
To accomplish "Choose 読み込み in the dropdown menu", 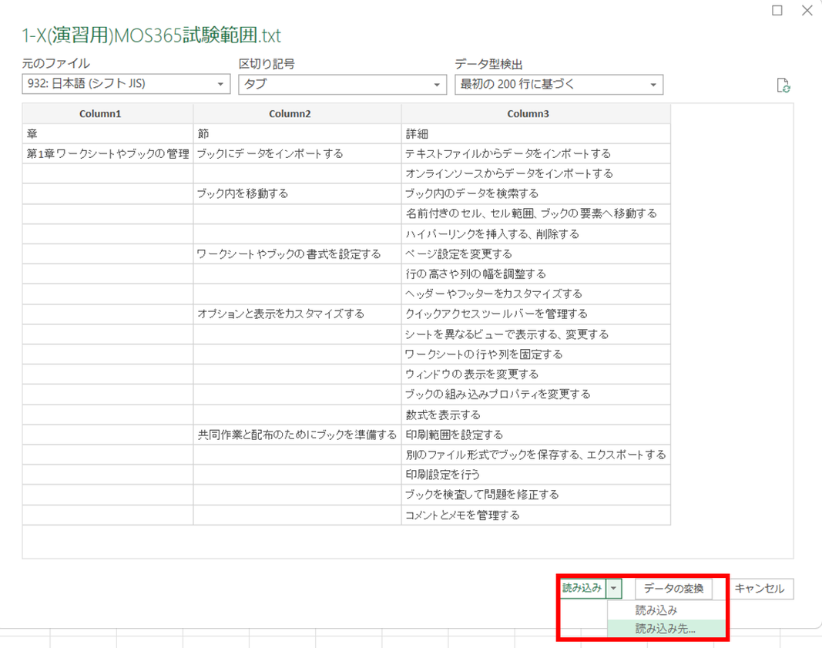I will click(x=666, y=610).
